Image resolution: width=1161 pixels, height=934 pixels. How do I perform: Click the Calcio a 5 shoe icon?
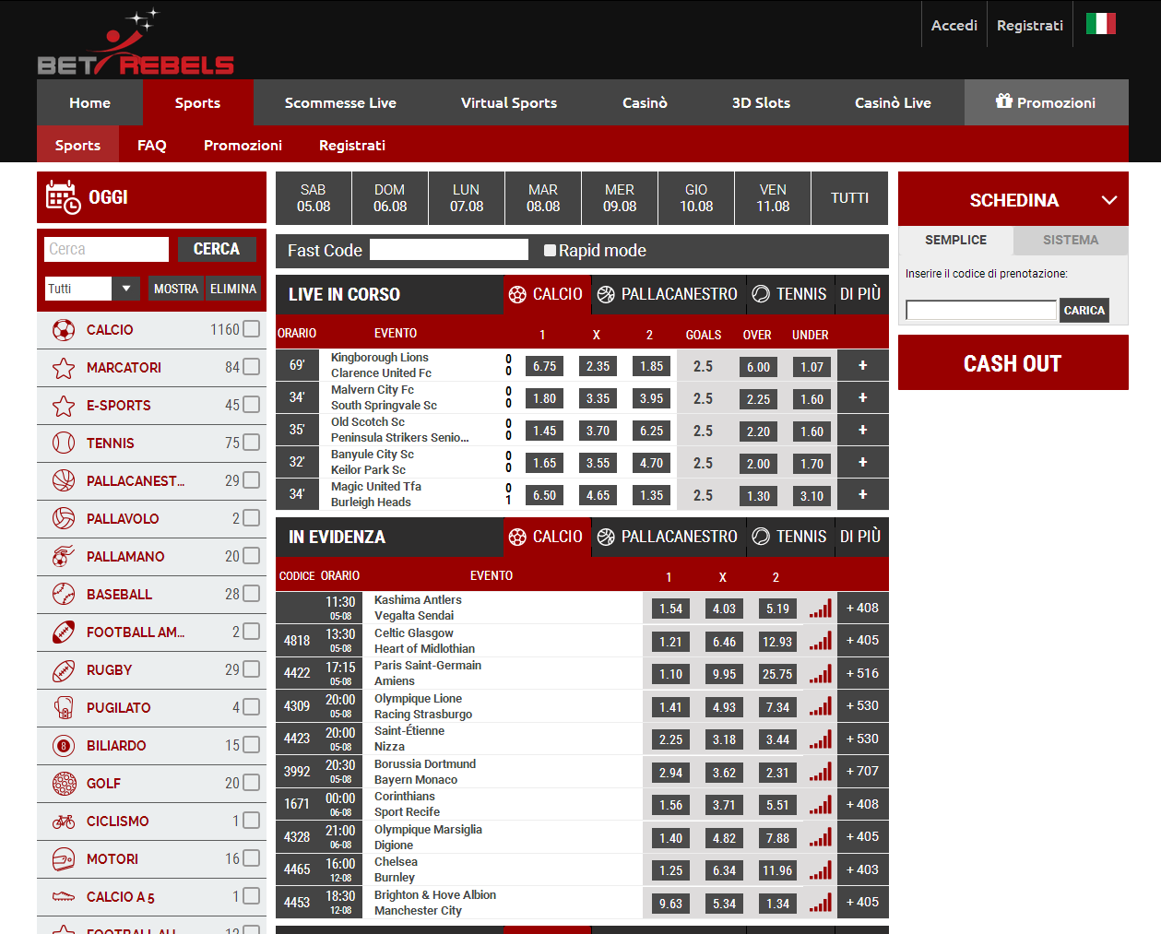click(x=64, y=897)
